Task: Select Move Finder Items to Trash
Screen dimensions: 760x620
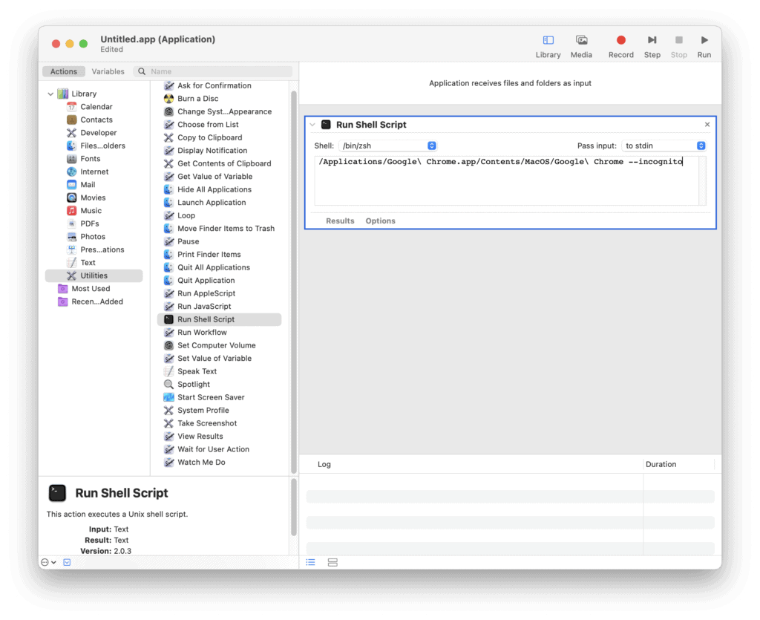Action: 226,229
